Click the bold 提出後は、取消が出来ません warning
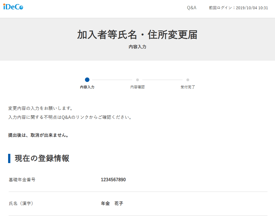Screen dimensions: 275x219 39,135
